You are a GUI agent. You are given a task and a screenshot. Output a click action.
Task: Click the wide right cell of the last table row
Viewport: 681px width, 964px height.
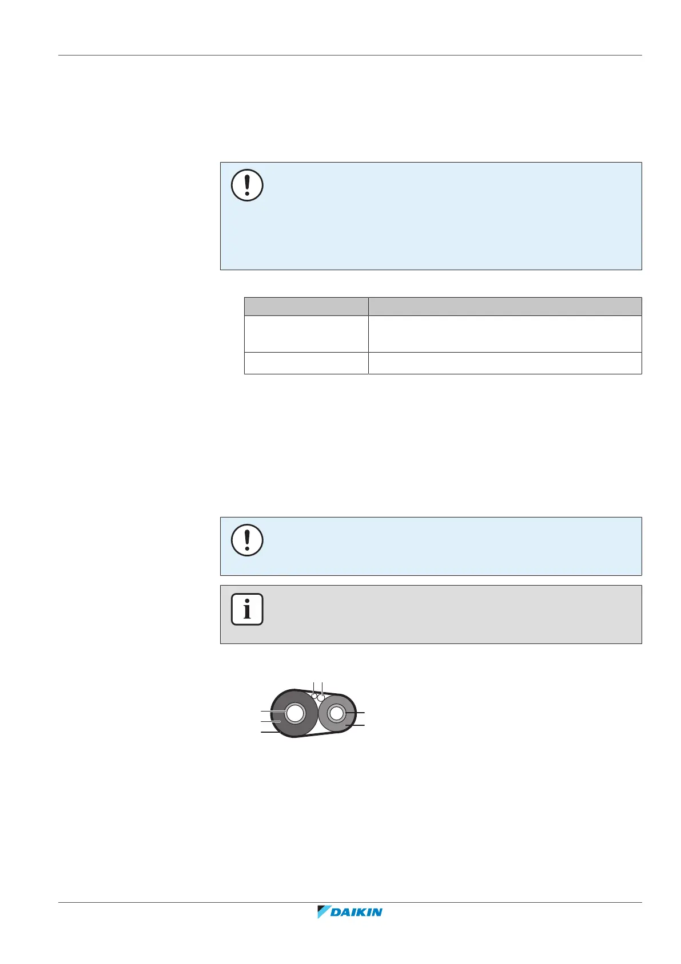[x=504, y=363]
